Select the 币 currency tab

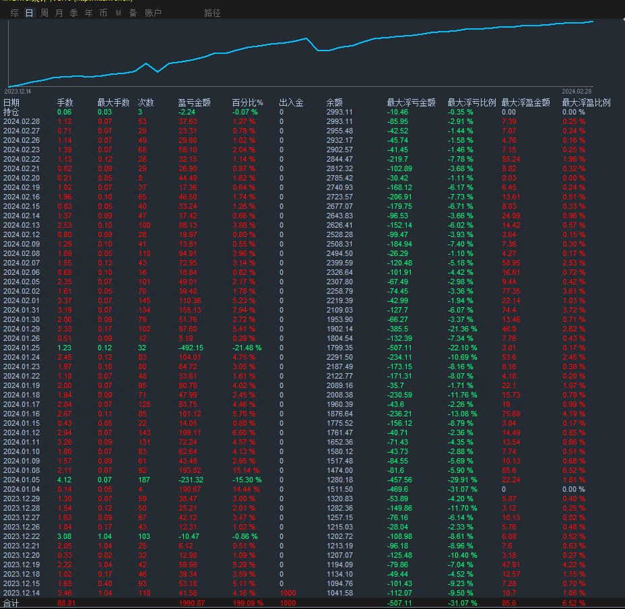pyautogui.click(x=103, y=13)
